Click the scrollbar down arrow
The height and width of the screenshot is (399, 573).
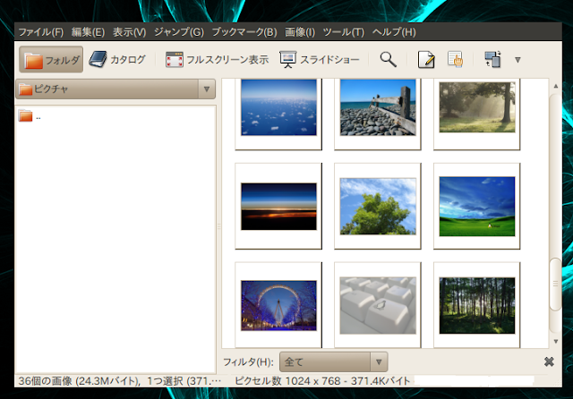[x=555, y=342]
